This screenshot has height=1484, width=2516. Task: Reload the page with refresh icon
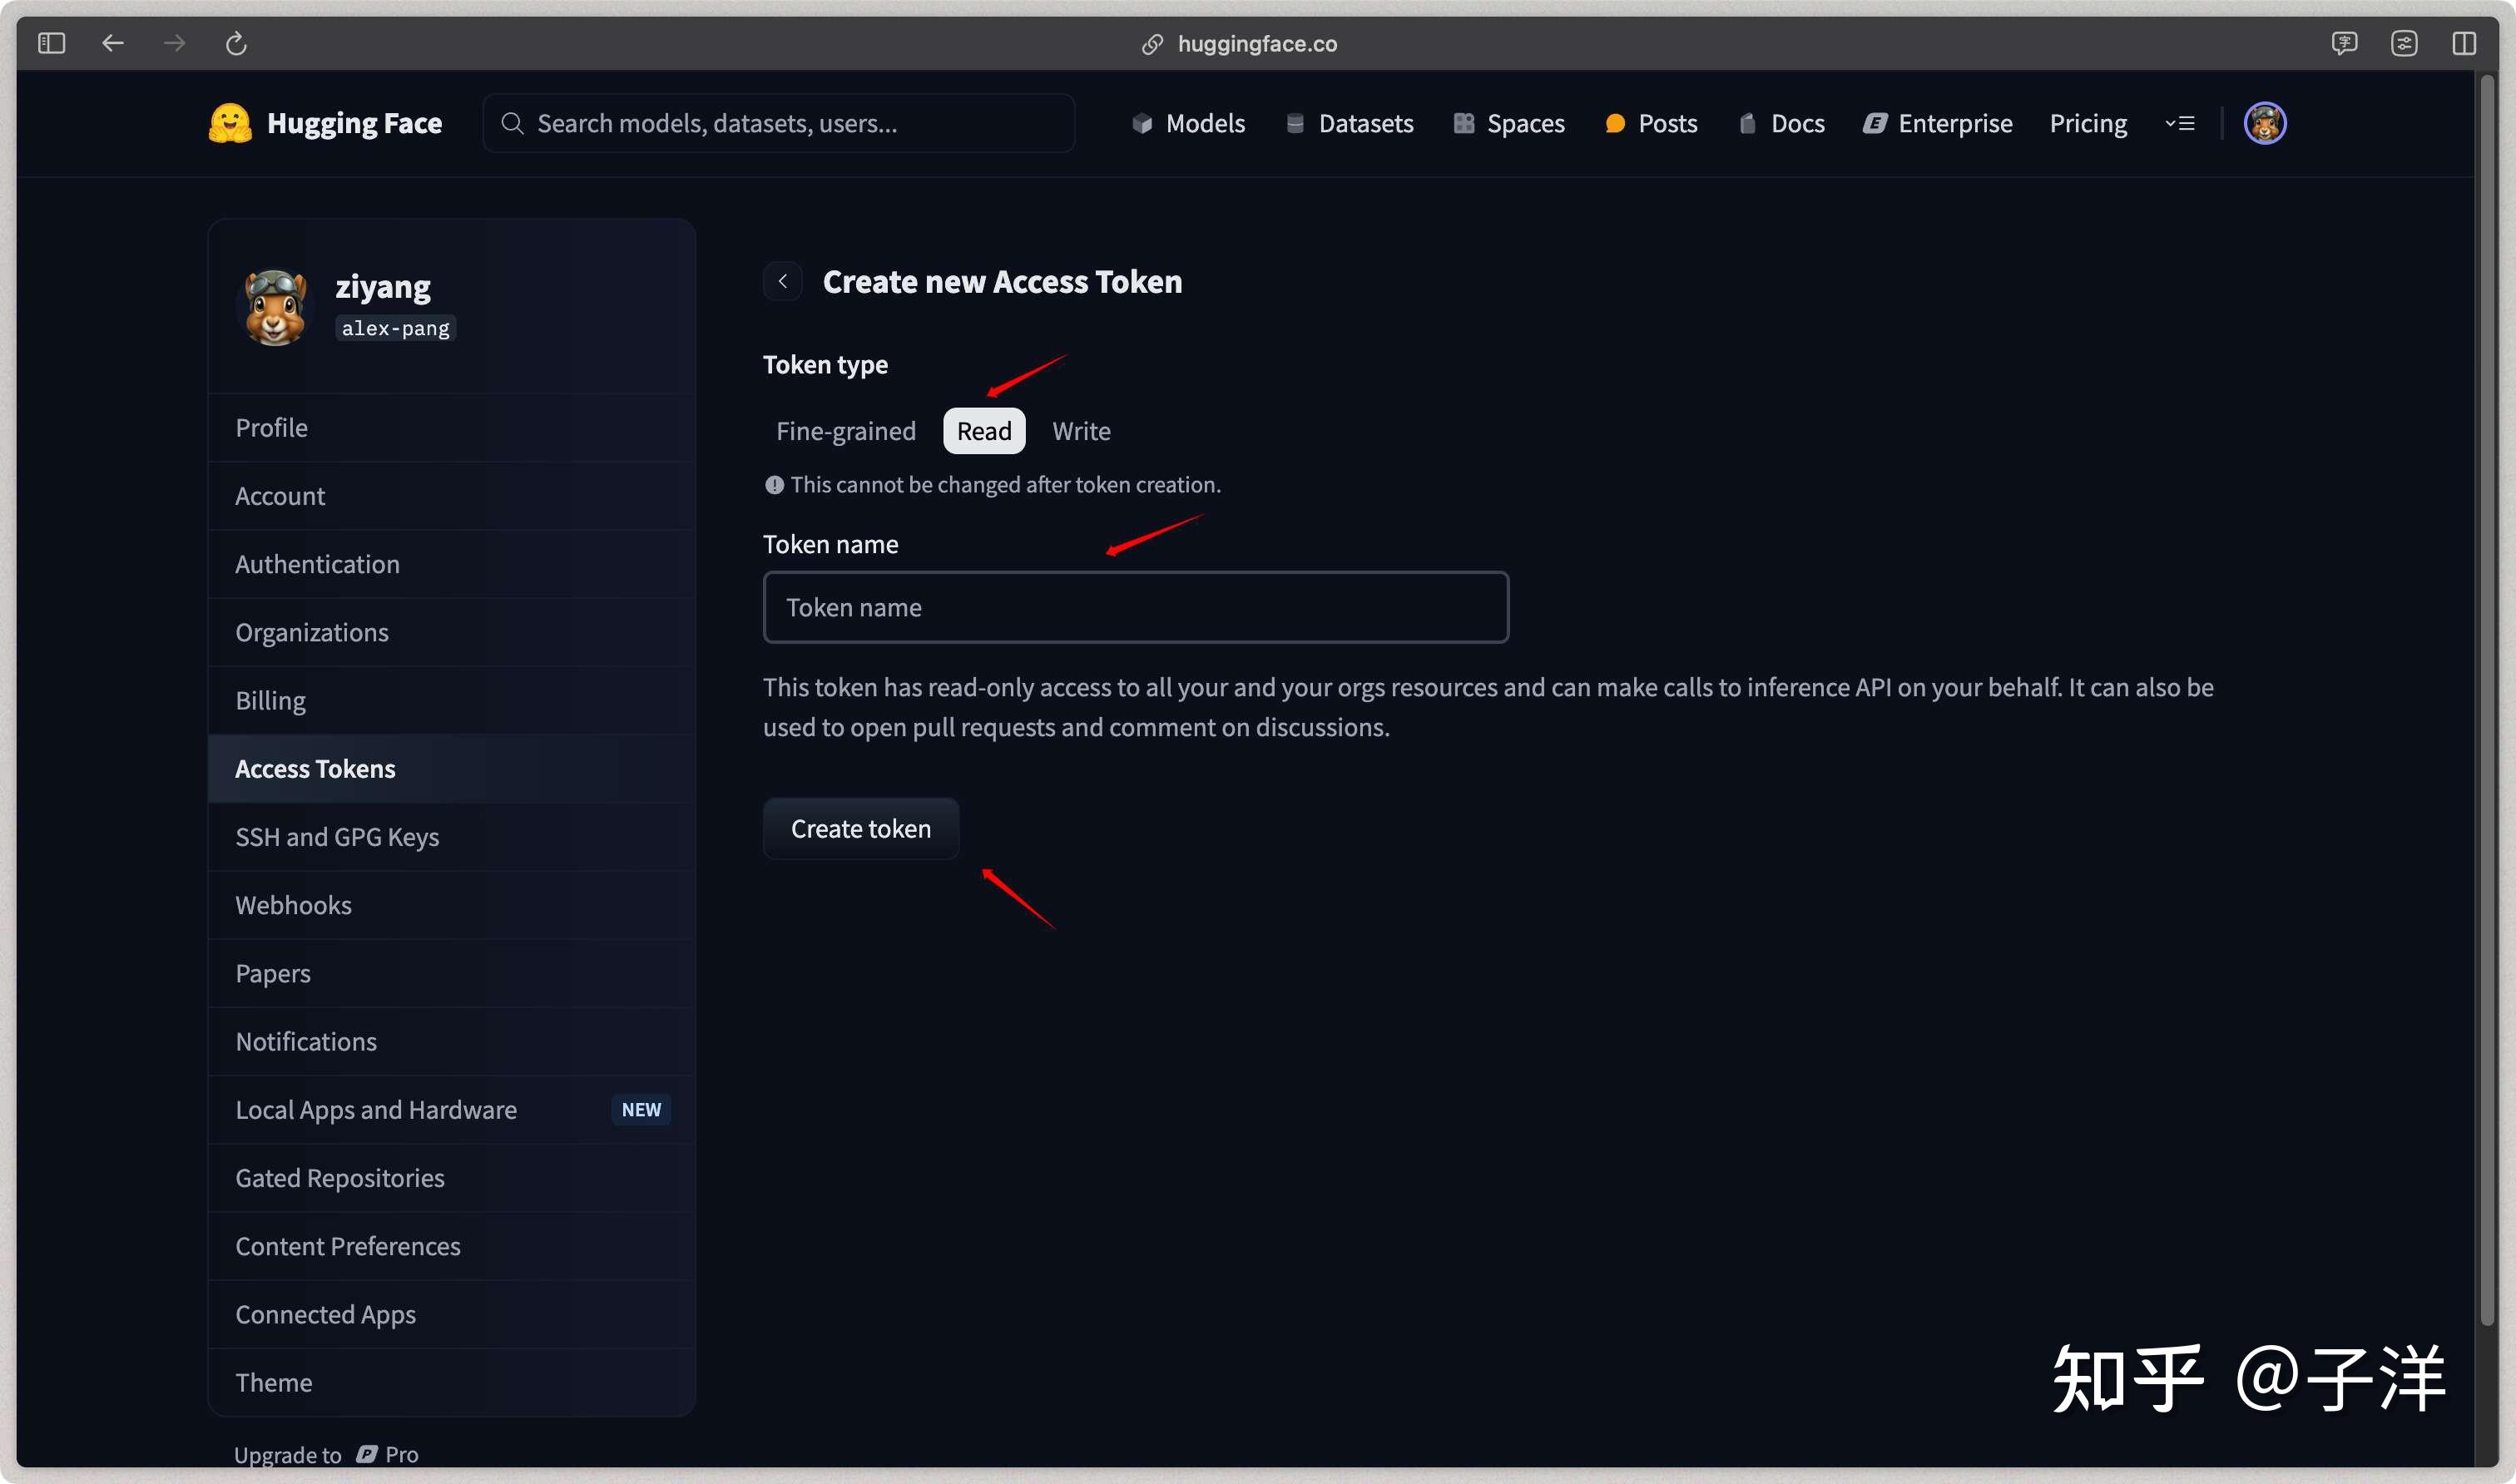click(236, 43)
